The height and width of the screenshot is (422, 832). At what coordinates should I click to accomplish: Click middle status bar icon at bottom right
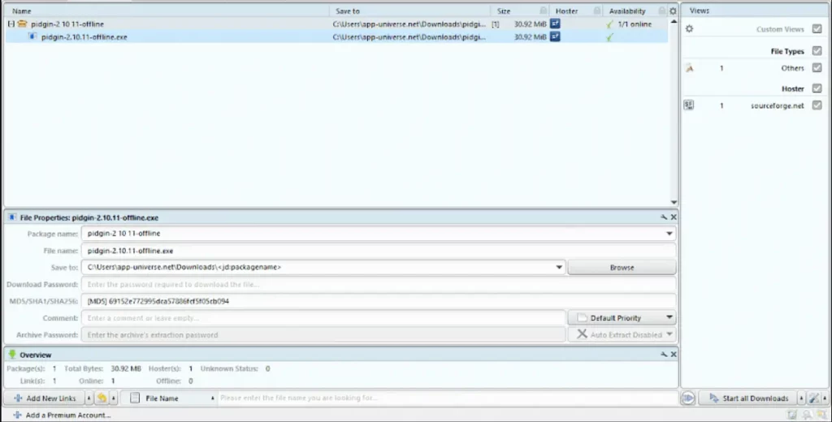[807, 416]
